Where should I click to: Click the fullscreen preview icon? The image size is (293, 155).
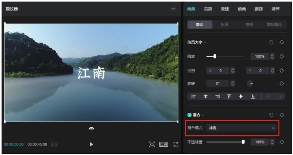click(176, 144)
